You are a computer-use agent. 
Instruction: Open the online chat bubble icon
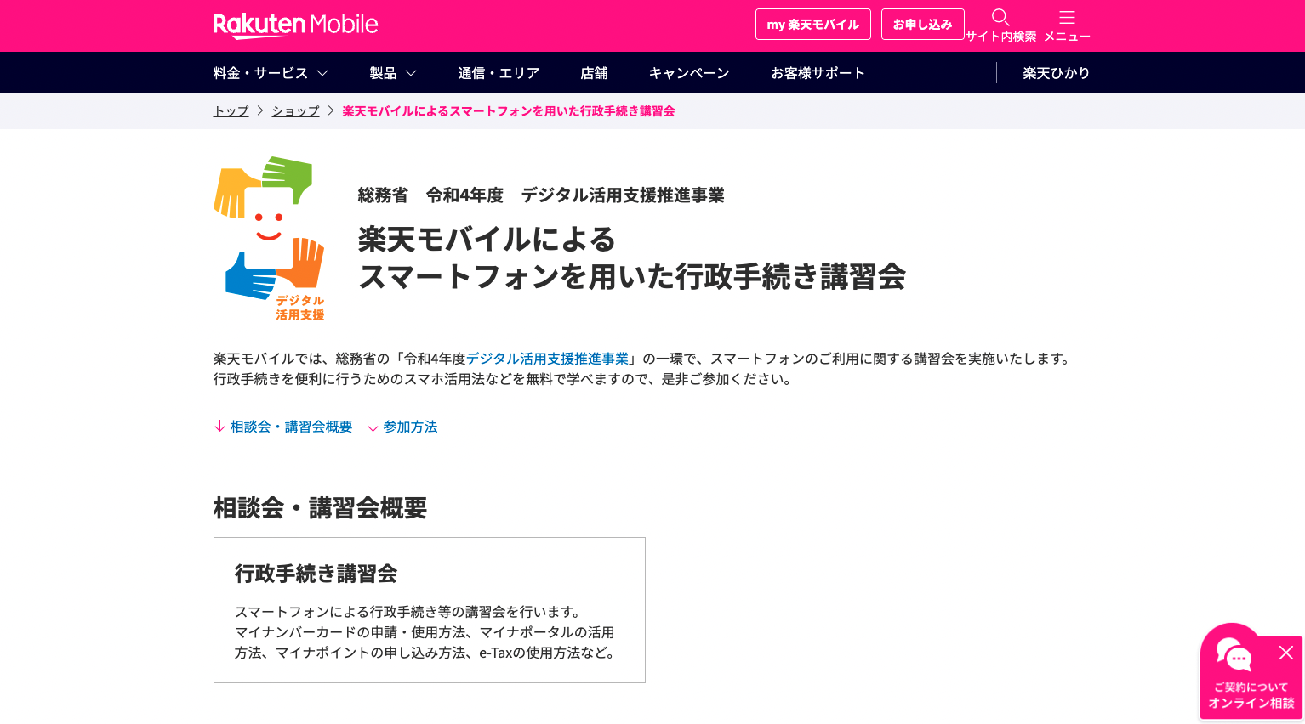pyautogui.click(x=1234, y=654)
